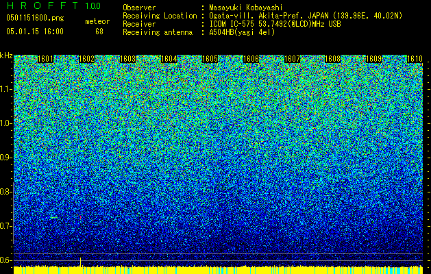431x274 pixels.
Task: Select the file name 0501151600.png
Action: (x=35, y=18)
